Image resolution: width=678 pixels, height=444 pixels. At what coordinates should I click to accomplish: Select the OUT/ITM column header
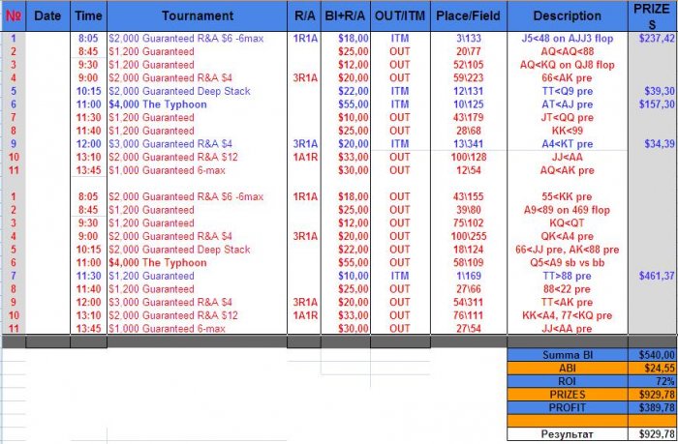pyautogui.click(x=400, y=16)
